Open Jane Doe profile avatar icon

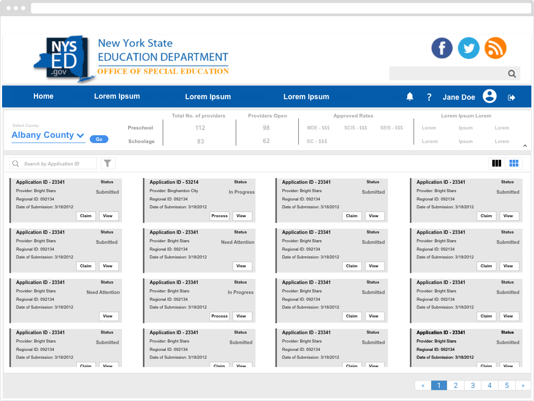click(489, 97)
